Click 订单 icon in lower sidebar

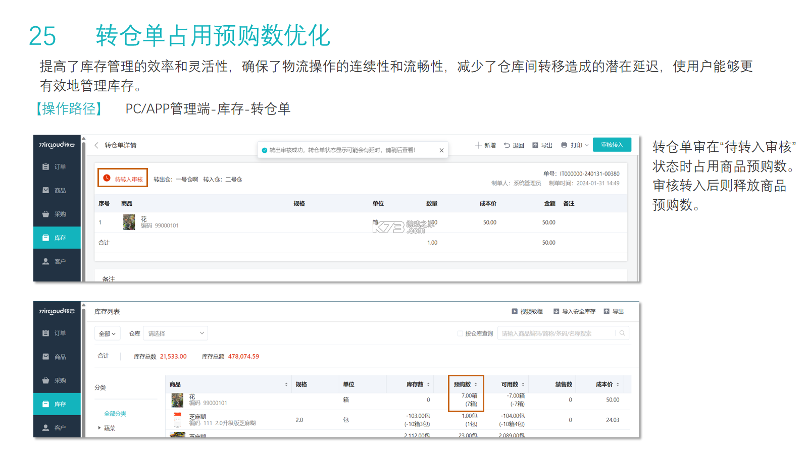click(x=45, y=333)
